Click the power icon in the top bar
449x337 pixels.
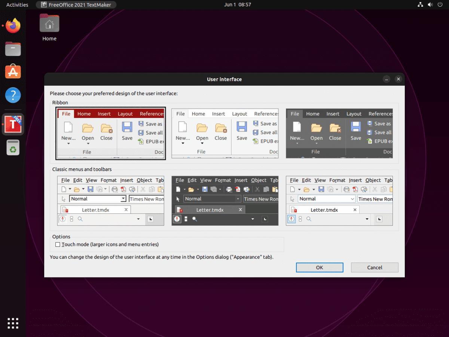[x=440, y=5]
